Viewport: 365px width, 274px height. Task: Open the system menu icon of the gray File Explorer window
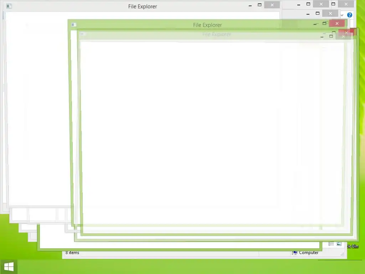pos(9,6)
